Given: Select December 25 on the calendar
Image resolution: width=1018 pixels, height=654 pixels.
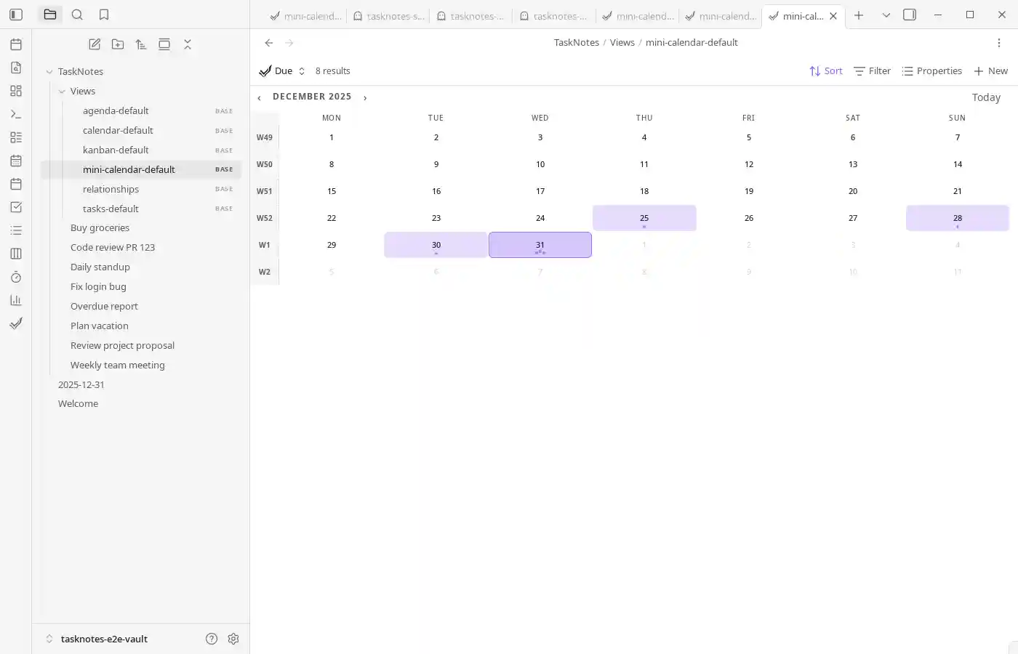Looking at the screenshot, I should (x=644, y=218).
